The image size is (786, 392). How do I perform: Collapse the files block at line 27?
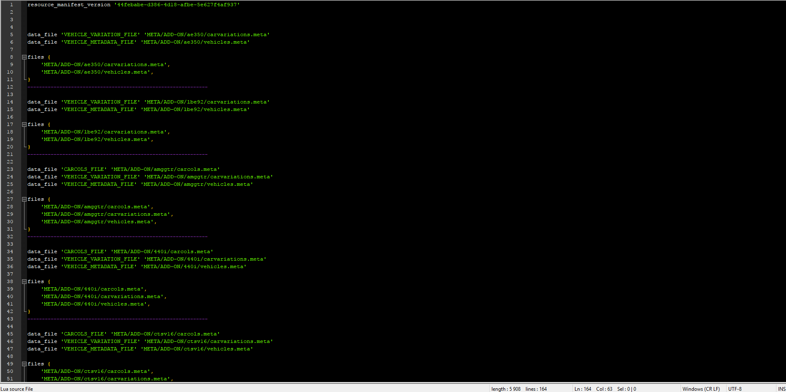click(24, 199)
